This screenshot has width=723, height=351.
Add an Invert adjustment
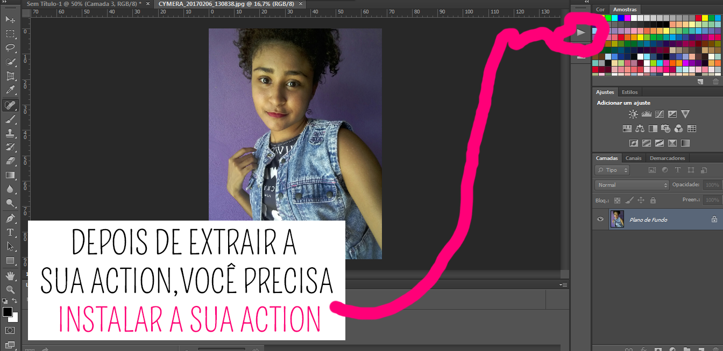point(633,143)
